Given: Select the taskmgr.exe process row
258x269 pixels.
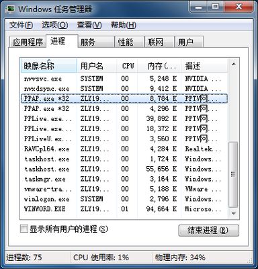Looking at the screenshot, I should (x=124, y=179).
